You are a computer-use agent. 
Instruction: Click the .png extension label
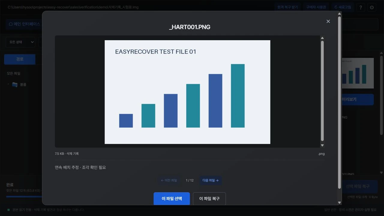pyautogui.click(x=321, y=154)
